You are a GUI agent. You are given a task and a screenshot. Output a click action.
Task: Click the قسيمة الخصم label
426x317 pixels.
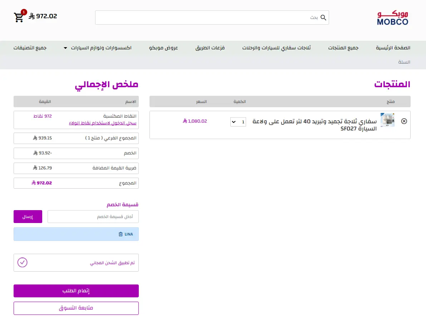122,205
